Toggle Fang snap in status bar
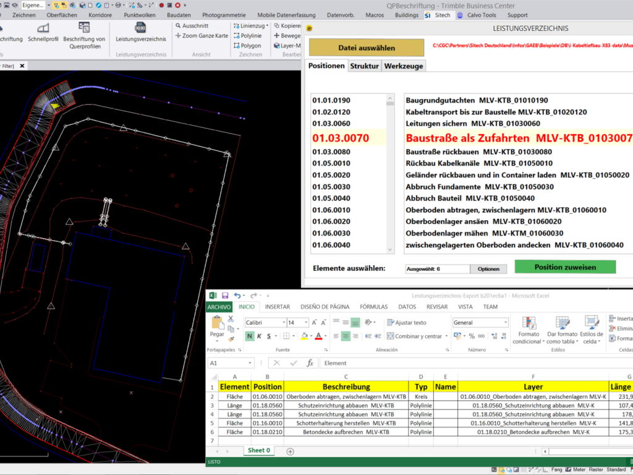The width and height of the screenshot is (633, 475). coord(557,470)
